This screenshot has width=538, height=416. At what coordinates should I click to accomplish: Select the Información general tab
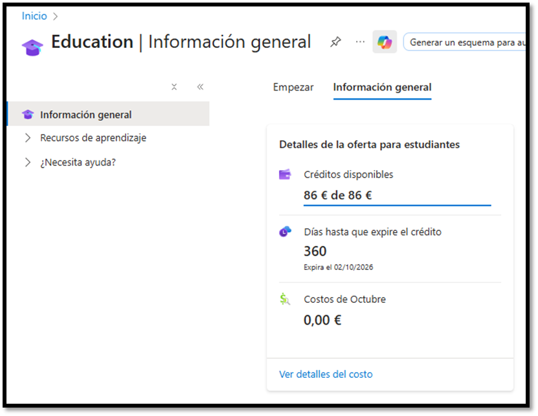click(x=382, y=87)
